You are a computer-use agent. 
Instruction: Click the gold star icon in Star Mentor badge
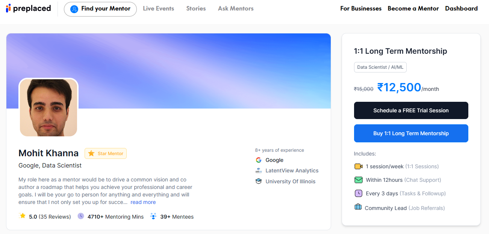[x=91, y=153]
